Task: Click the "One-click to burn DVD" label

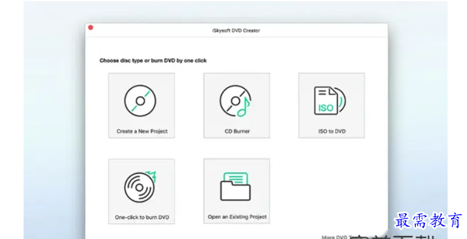Action: pyautogui.click(x=142, y=217)
